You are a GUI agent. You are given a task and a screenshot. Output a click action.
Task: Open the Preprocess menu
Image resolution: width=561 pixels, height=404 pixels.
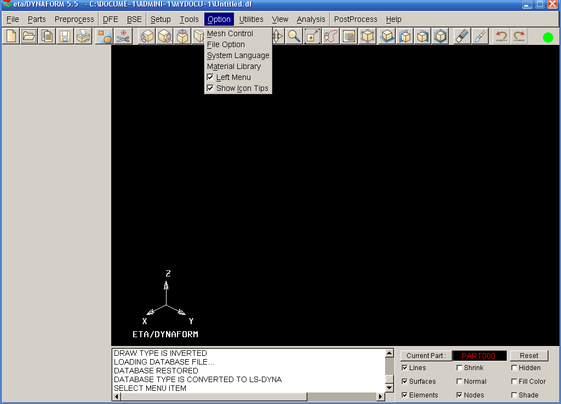point(75,19)
